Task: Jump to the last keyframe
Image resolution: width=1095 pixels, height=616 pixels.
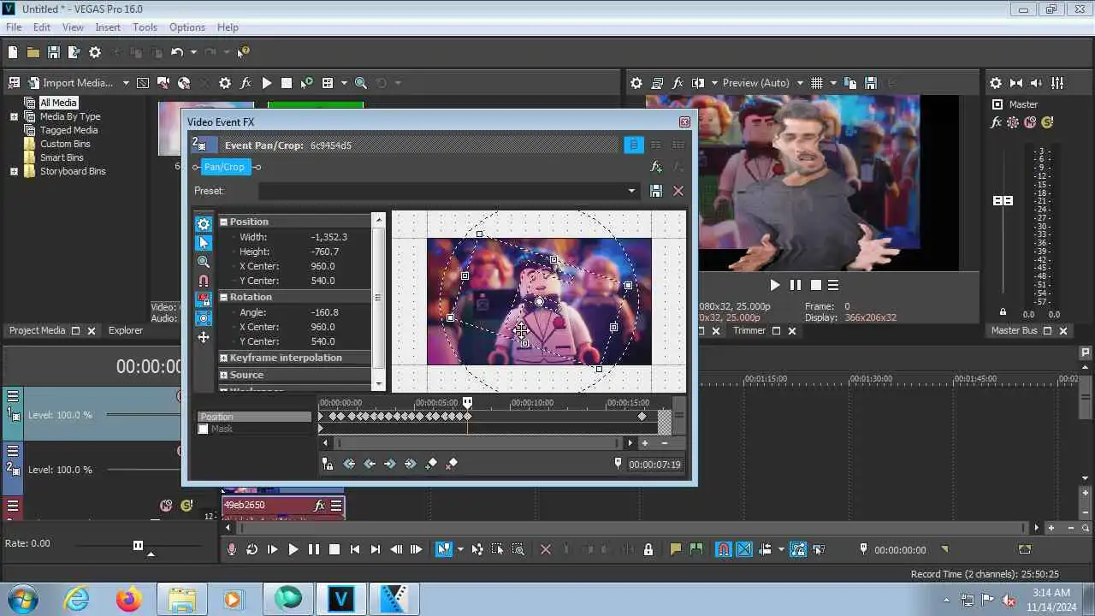Action: pyautogui.click(x=411, y=464)
